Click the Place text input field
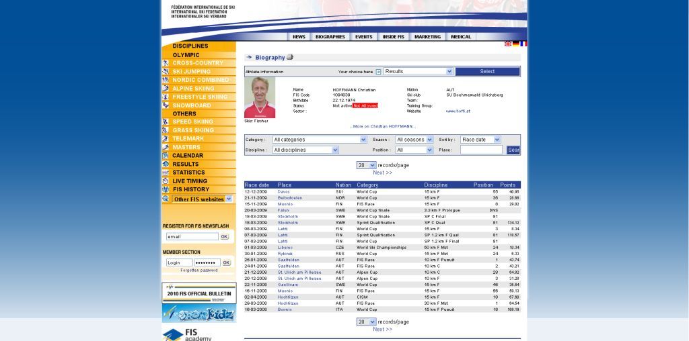 tap(481, 150)
